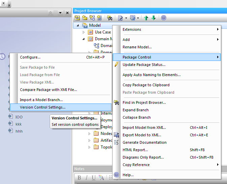Toggle italic formatting in Notes
The image size is (227, 184).
click(86, 178)
